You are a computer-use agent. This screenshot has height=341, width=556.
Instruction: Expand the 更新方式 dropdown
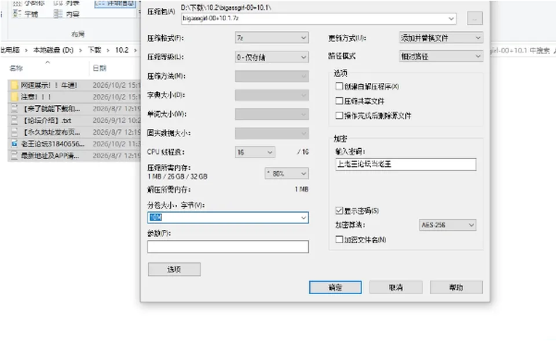point(441,38)
